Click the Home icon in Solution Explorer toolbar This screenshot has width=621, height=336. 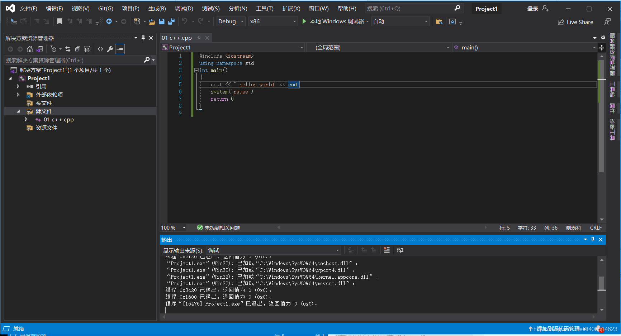click(30, 49)
